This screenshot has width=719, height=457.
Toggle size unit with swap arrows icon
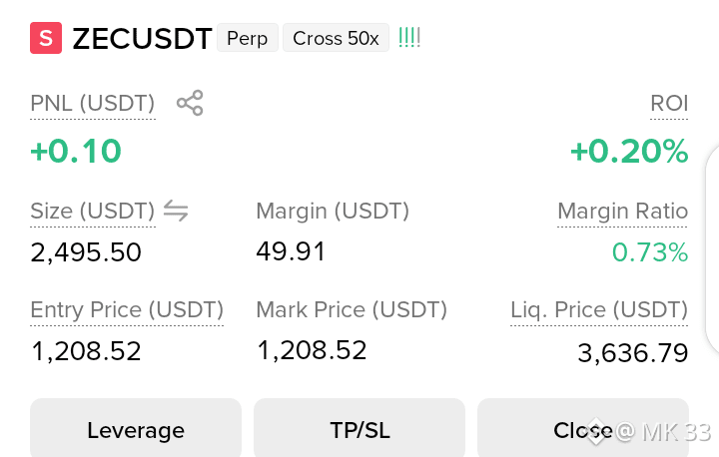click(x=176, y=211)
